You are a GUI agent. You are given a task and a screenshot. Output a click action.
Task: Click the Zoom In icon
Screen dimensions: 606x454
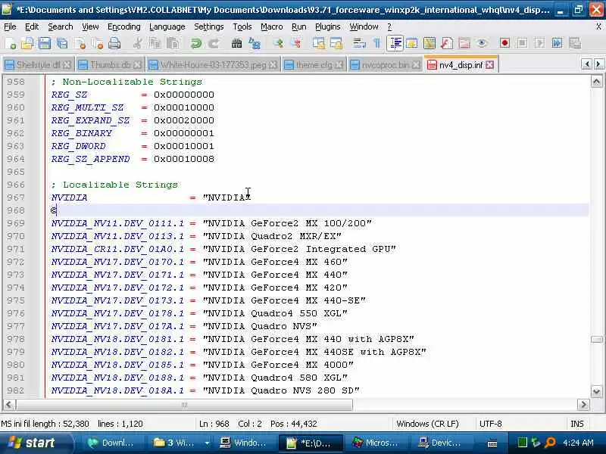coord(278,43)
